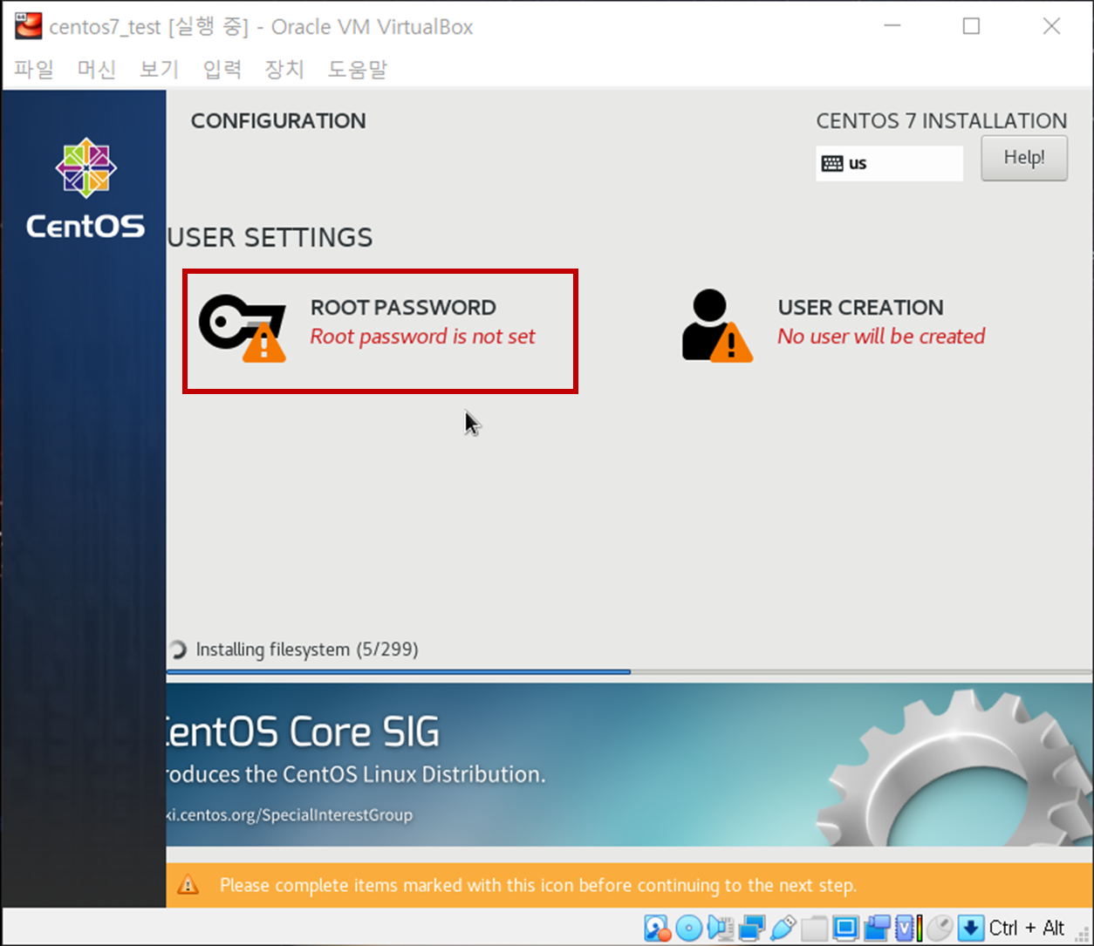Click the USB devices status icon
This screenshot has width=1094, height=946.
coord(783,928)
